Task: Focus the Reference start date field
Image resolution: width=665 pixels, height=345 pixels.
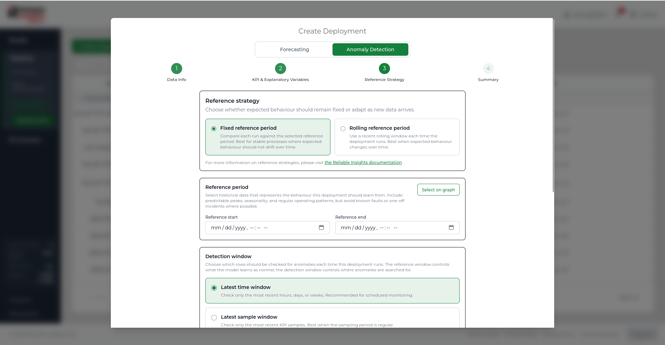Action: pos(267,228)
